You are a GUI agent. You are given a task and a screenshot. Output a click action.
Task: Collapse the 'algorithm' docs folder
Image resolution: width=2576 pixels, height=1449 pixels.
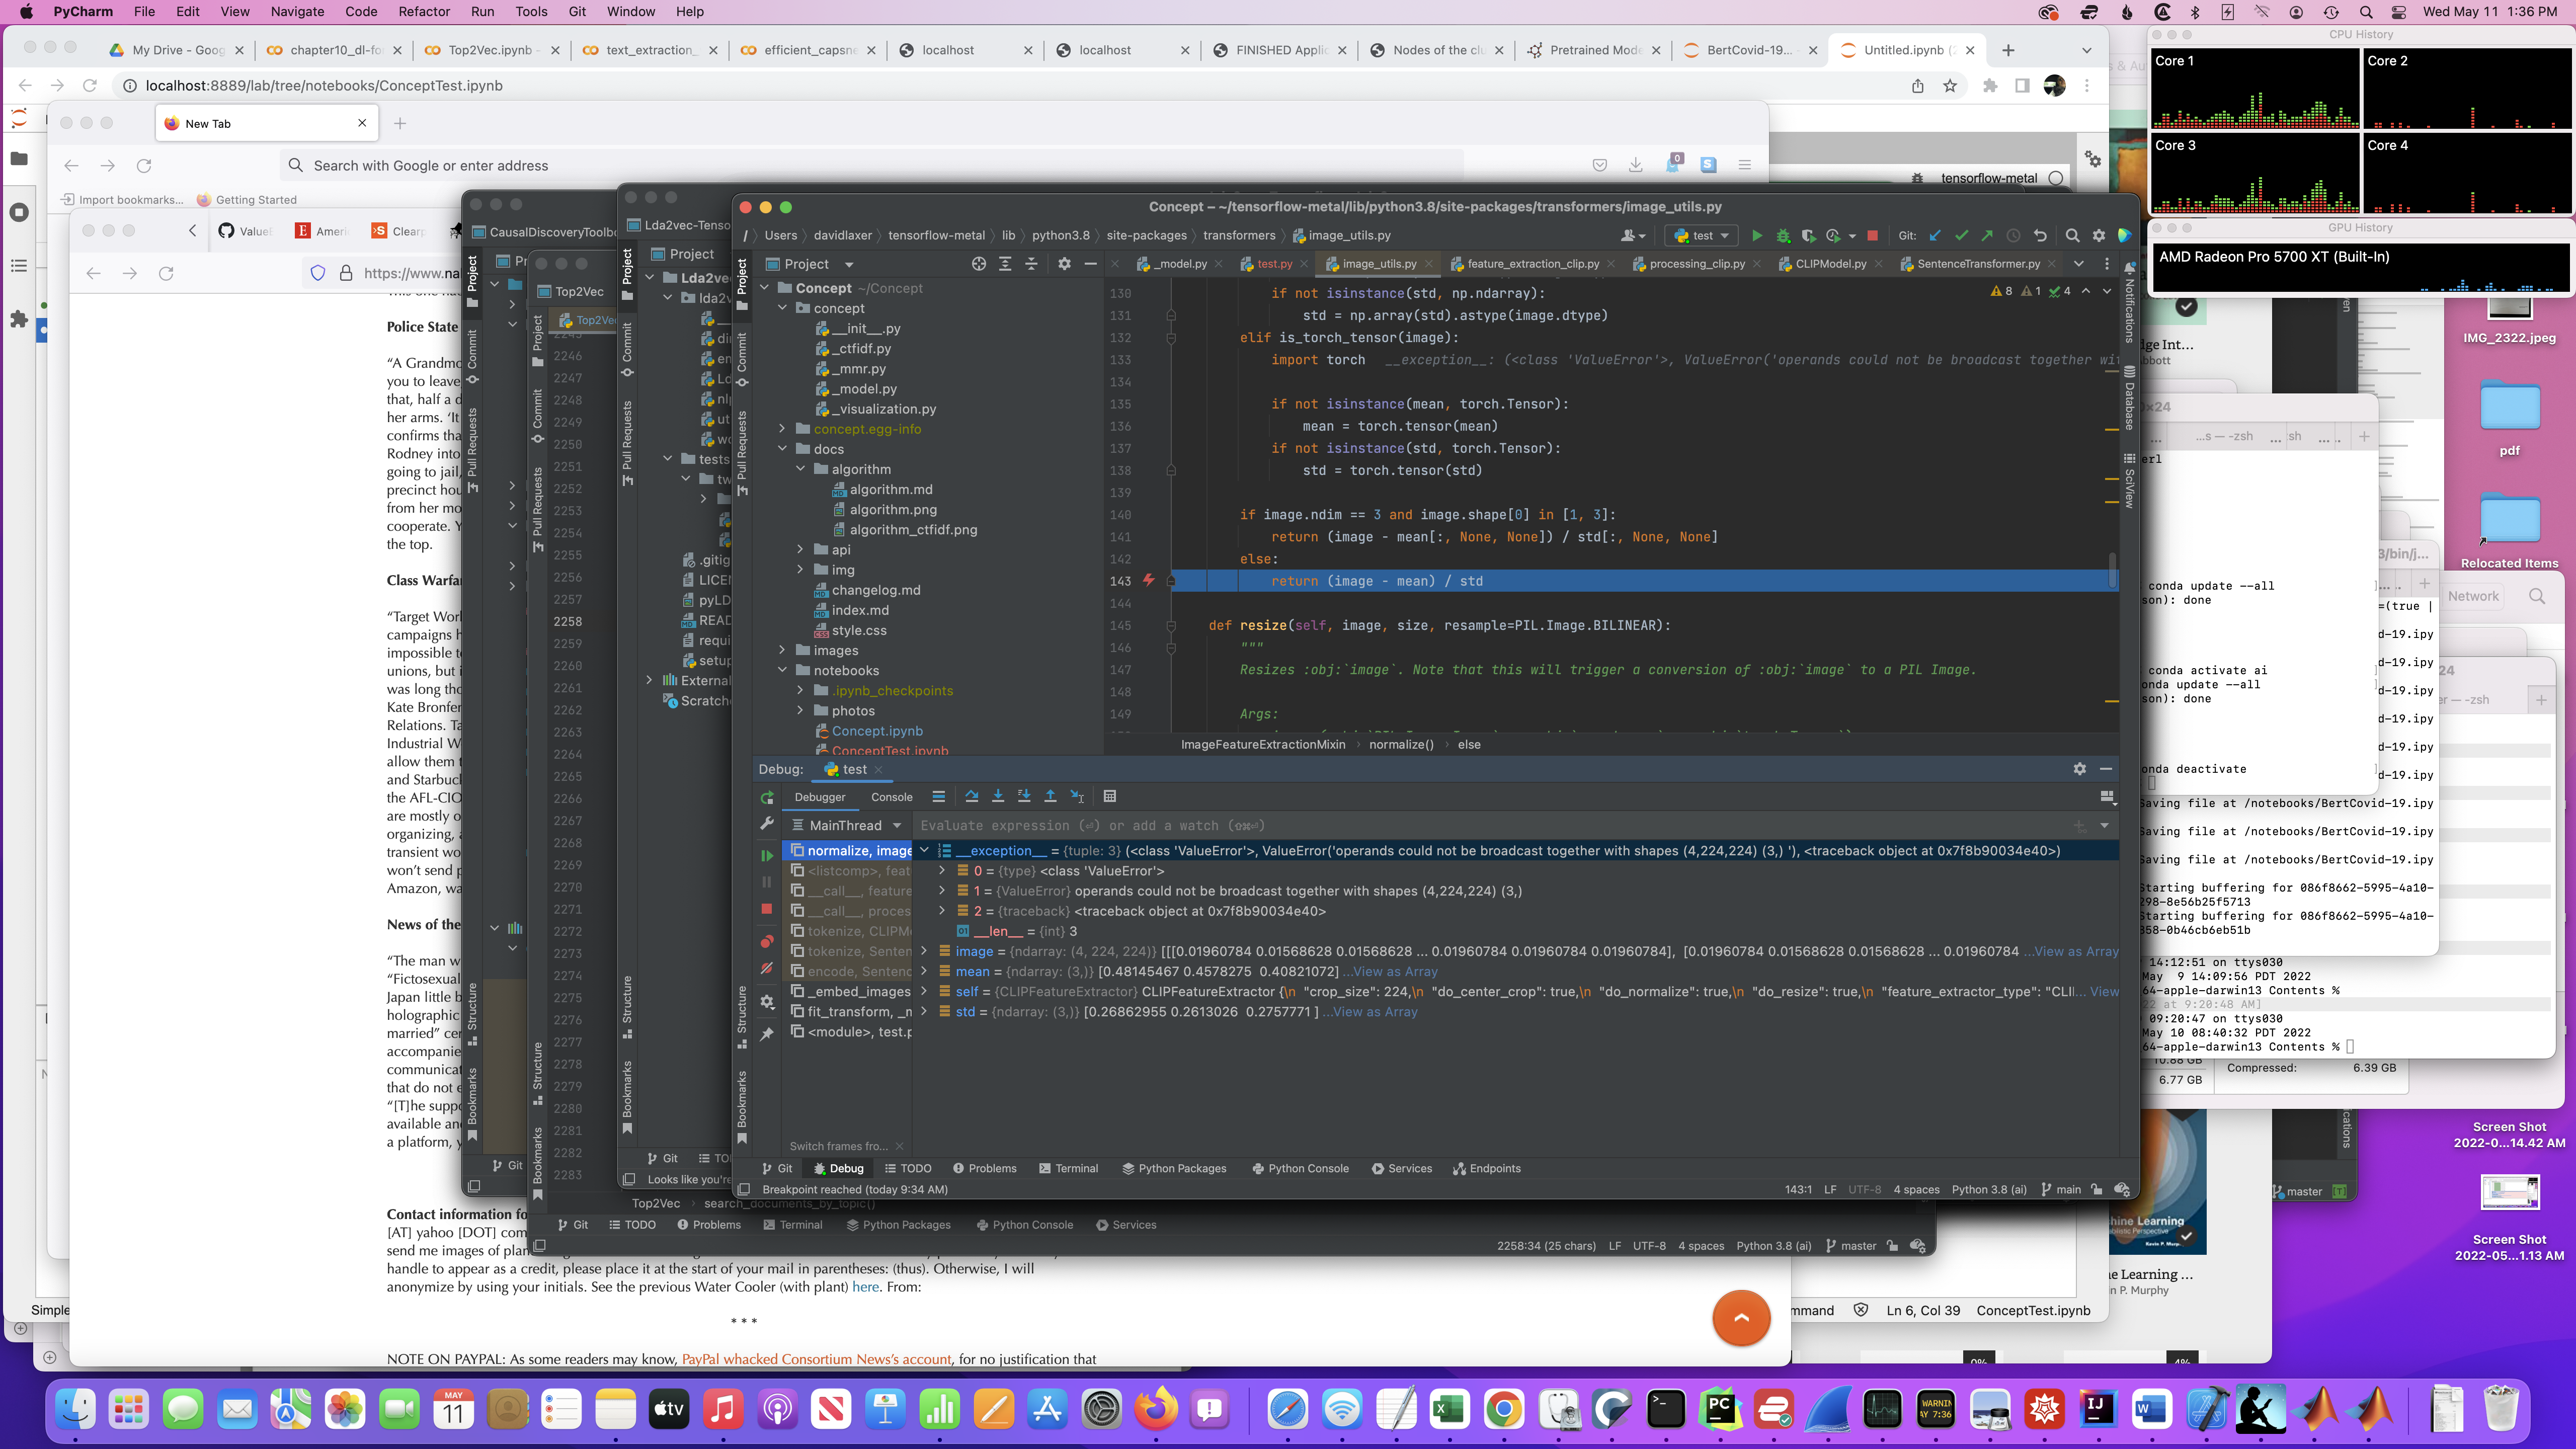(801, 469)
